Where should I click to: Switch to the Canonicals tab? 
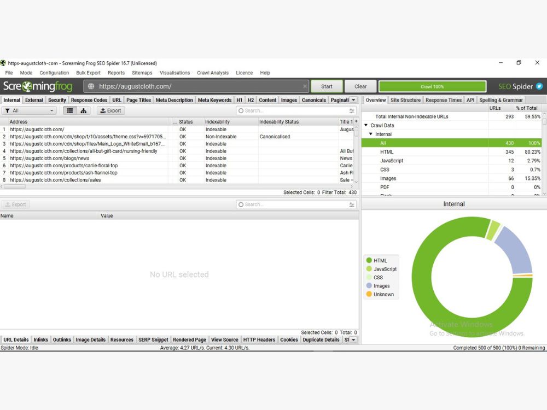coord(313,100)
